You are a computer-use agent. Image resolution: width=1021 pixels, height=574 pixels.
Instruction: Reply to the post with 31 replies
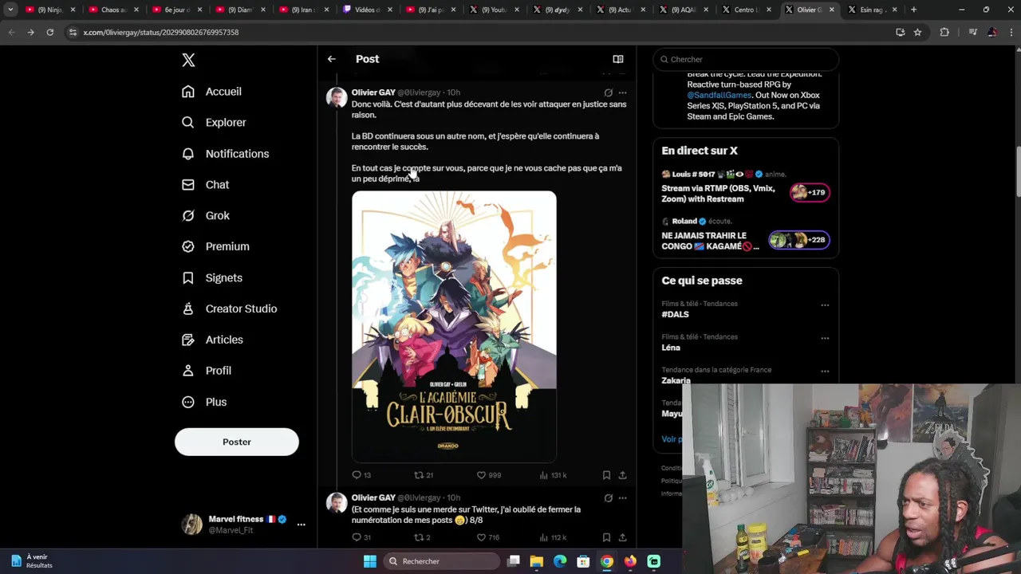point(361,537)
